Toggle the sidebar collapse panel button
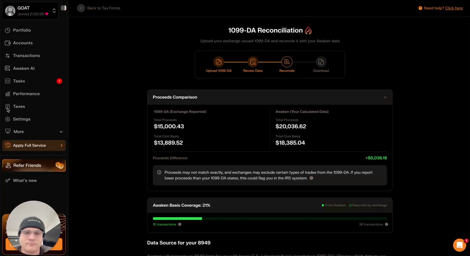The image size is (470, 256). (x=64, y=8)
